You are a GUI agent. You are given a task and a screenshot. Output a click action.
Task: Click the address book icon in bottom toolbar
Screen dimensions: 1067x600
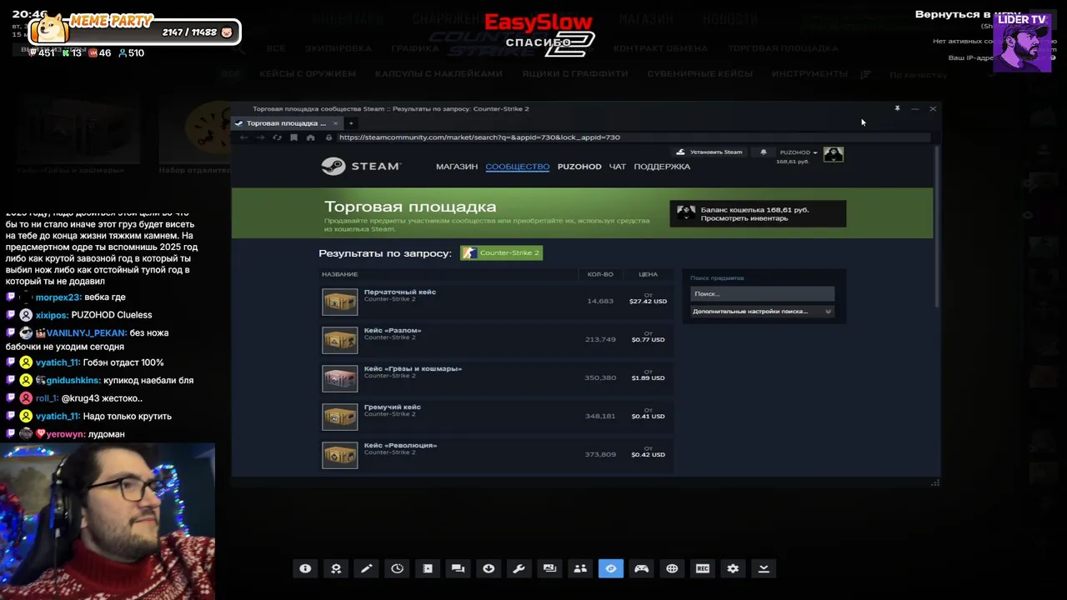pyautogui.click(x=428, y=568)
